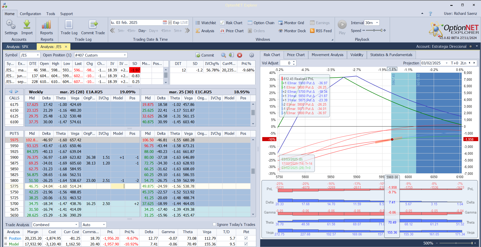
Task: Open the Analysis sigma window
Action: coord(205,31)
